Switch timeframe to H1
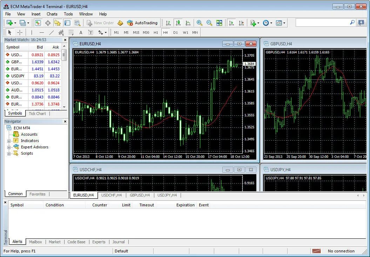 156,32
